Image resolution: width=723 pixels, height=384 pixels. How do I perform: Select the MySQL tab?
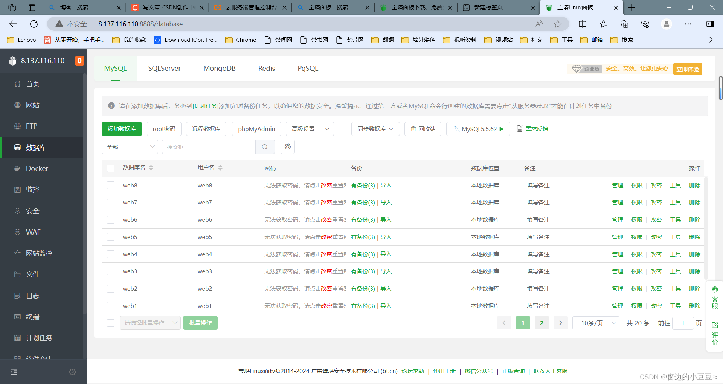(115, 69)
